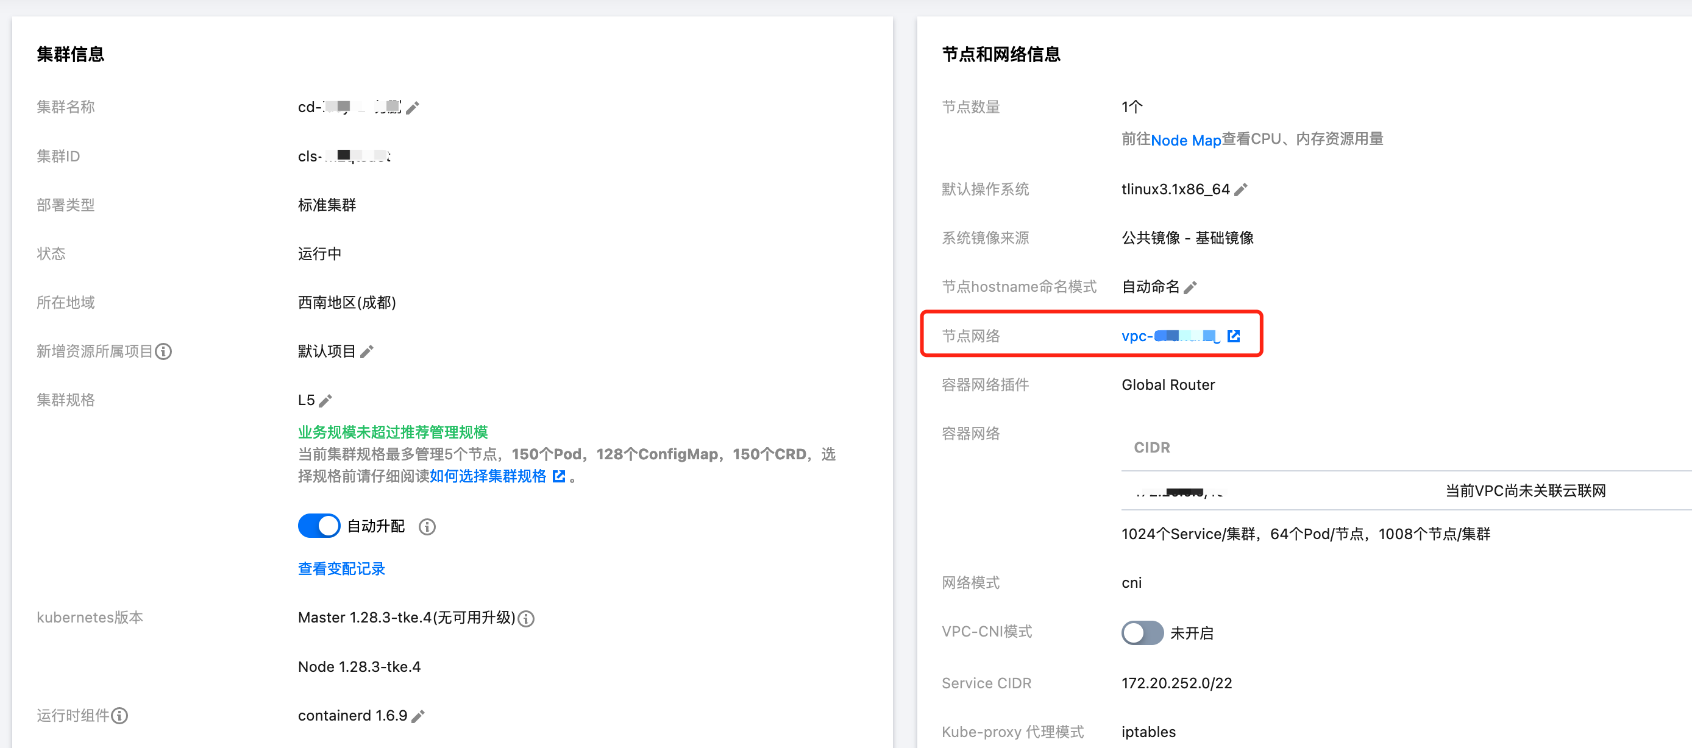The height and width of the screenshot is (748, 1692).
Task: Open the VPC external link icon
Action: [1234, 336]
